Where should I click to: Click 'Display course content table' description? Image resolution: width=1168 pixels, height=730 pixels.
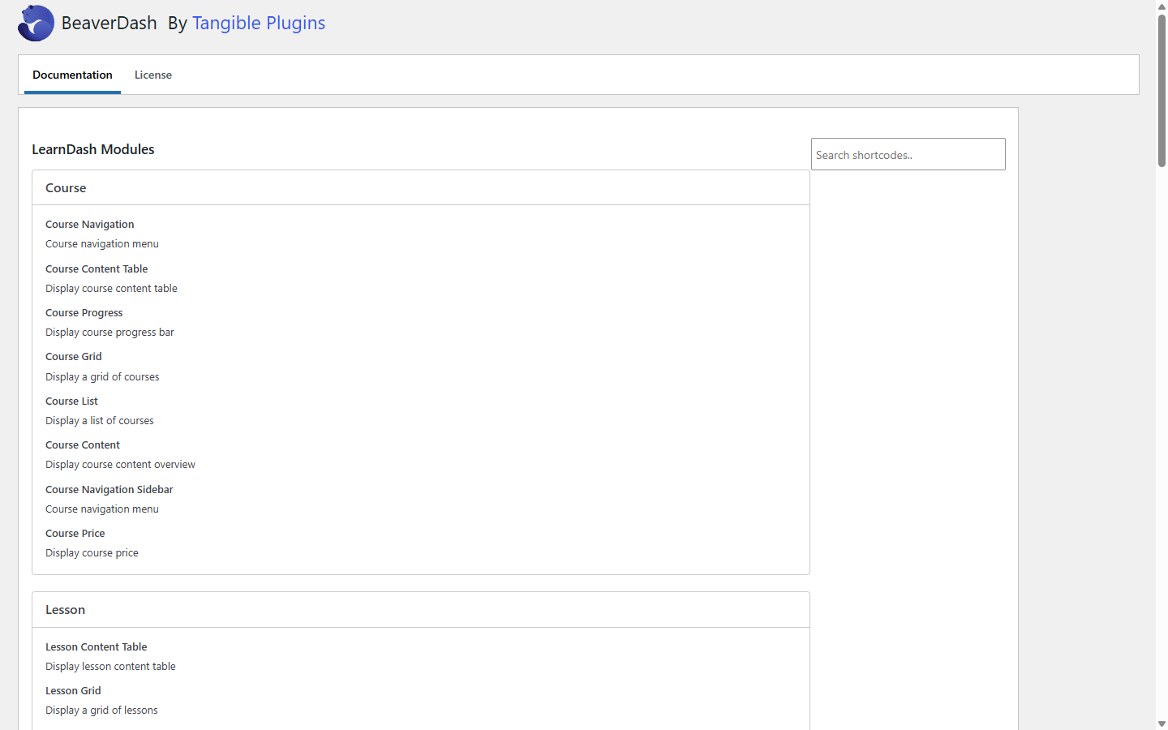111,289
